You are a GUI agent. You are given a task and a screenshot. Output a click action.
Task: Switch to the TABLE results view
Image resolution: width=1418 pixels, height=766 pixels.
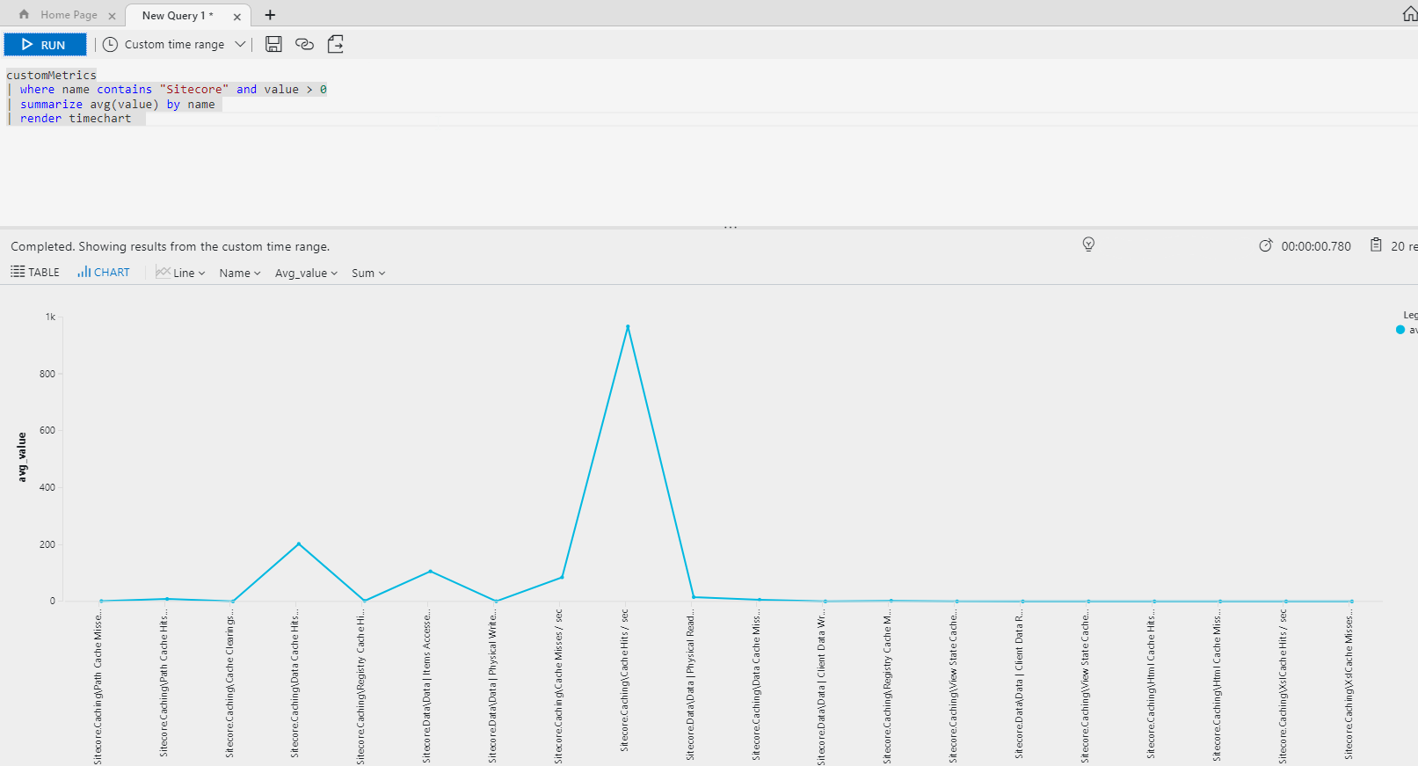[35, 272]
